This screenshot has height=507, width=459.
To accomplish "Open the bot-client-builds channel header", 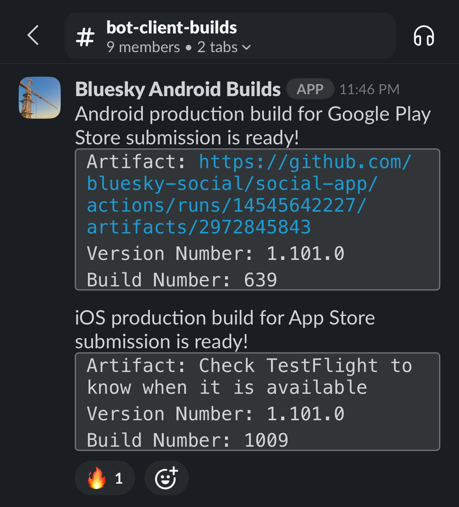I will point(172,28).
